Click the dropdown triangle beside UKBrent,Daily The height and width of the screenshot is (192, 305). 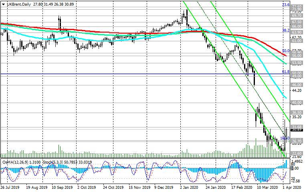tap(2, 3)
